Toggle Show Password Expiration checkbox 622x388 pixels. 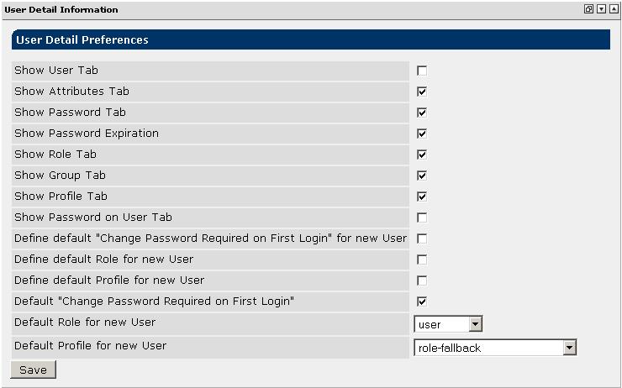(x=422, y=134)
